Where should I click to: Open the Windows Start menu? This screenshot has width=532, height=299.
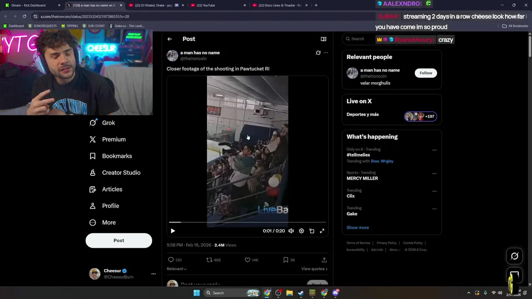click(x=197, y=293)
